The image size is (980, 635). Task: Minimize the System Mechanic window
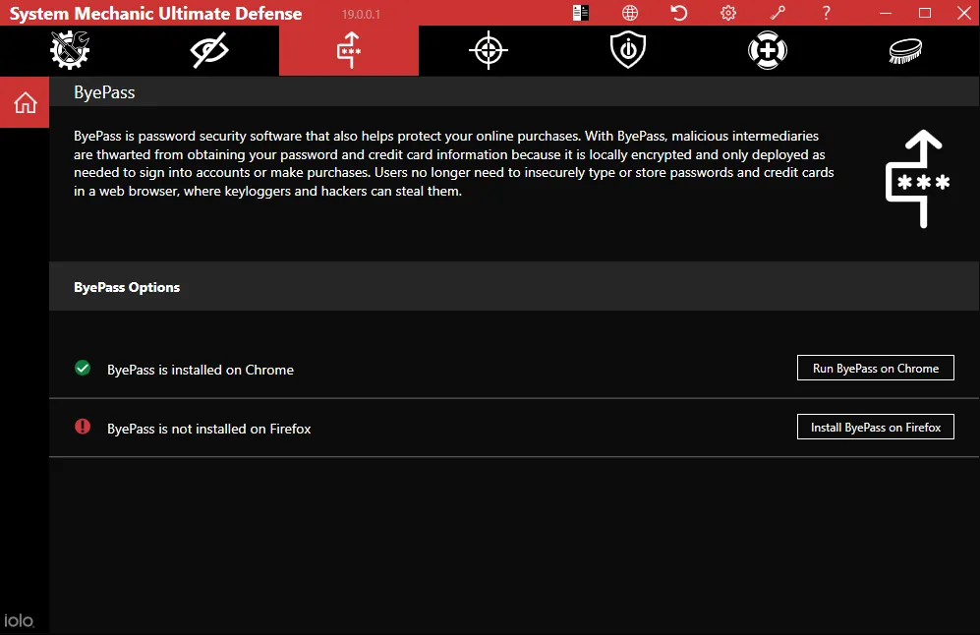click(x=885, y=13)
